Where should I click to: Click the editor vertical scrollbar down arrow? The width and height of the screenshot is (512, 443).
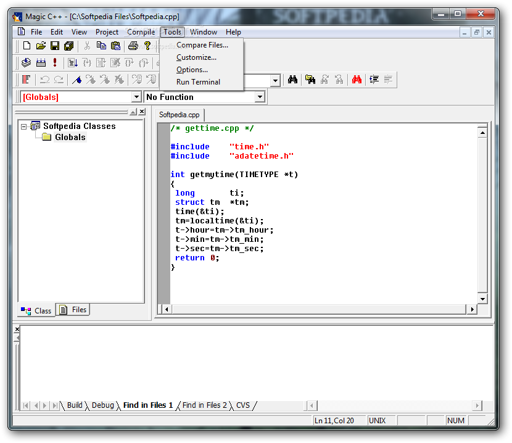click(x=482, y=299)
